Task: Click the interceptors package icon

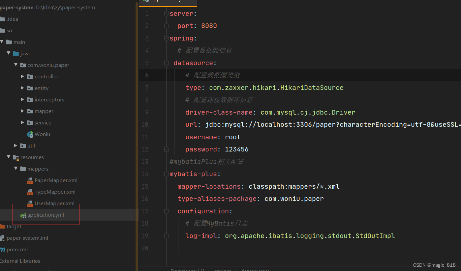Action: [30, 99]
